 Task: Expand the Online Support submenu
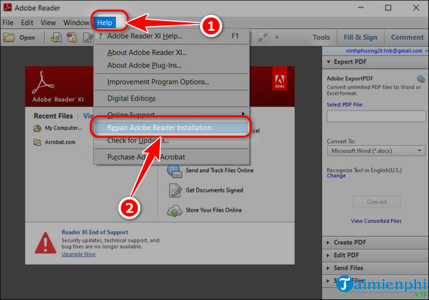tap(172, 114)
